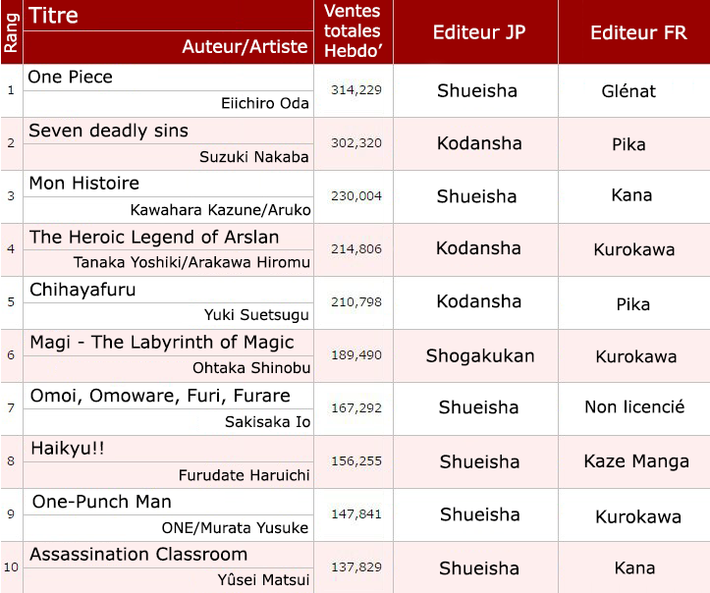Click 'Kana' in Assassination Classroom row
710x593 pixels.
[634, 567]
